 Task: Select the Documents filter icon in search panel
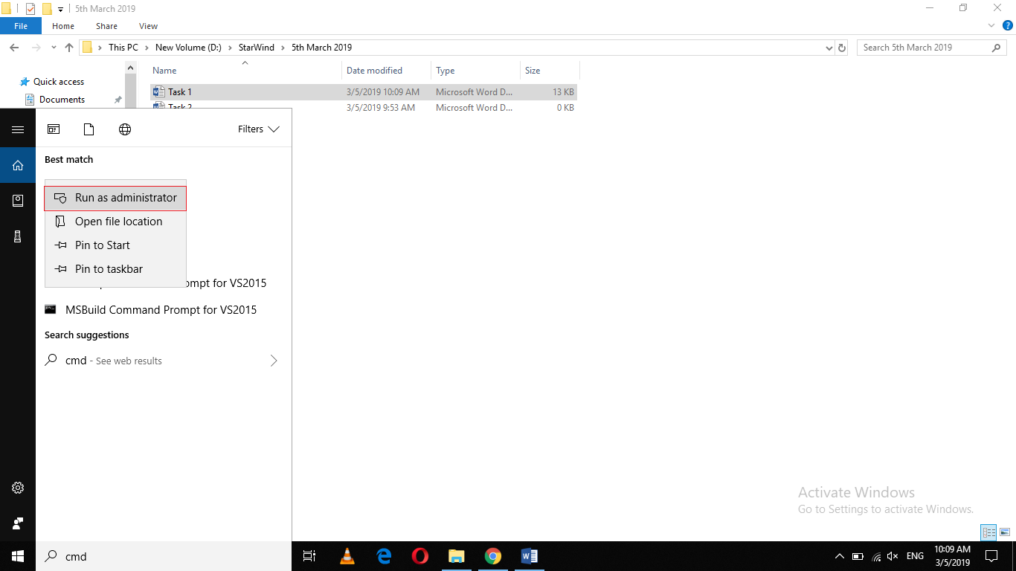pyautogui.click(x=89, y=129)
